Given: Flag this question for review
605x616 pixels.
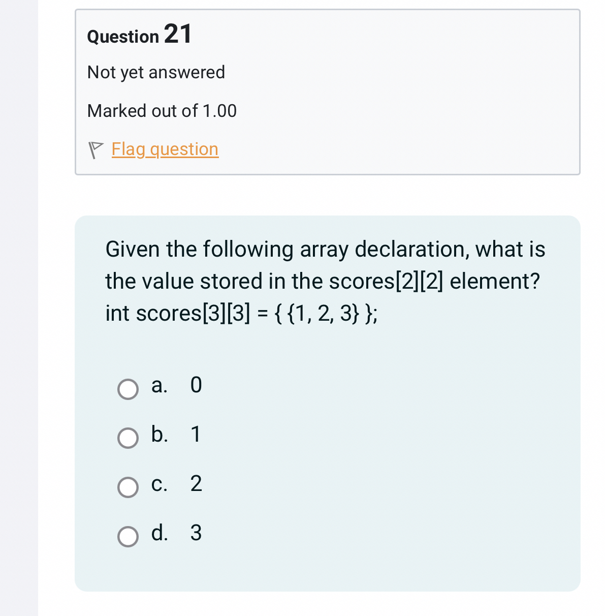Looking at the screenshot, I should coord(165,149).
